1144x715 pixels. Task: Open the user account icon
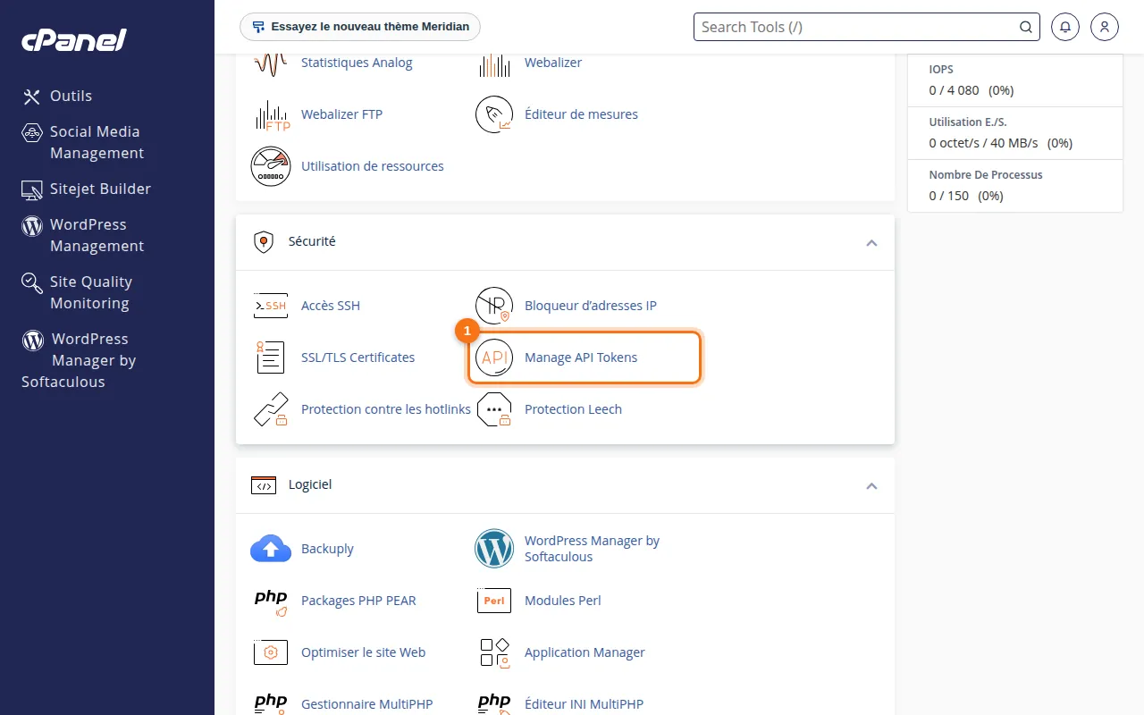[x=1105, y=27]
